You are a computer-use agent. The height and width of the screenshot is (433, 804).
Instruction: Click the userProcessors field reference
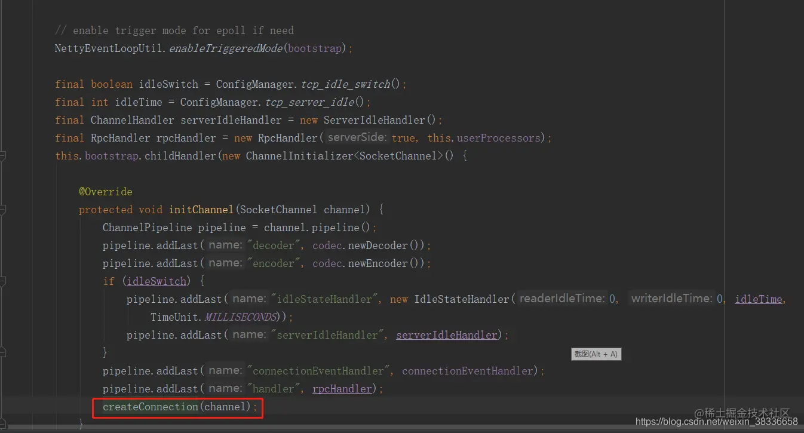(x=498, y=138)
